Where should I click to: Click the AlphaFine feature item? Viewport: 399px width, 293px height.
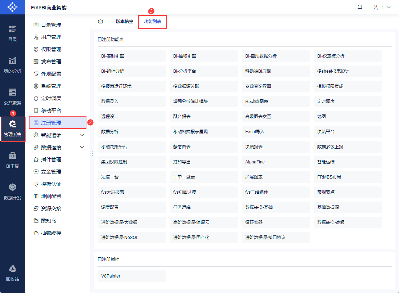point(276,162)
